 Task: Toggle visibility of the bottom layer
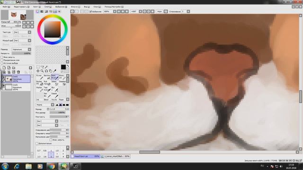[x=3, y=85]
